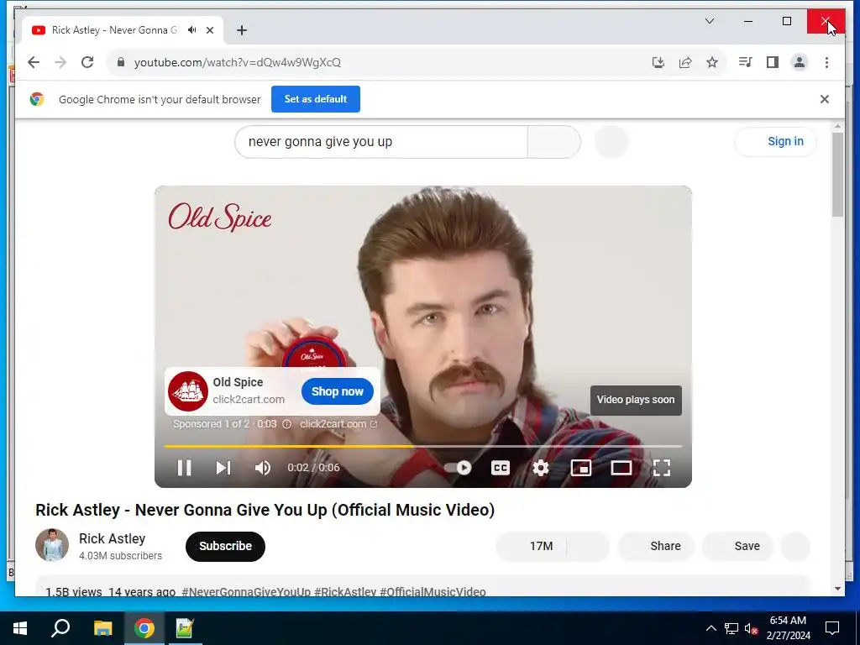Open system volume tray icon

752,628
